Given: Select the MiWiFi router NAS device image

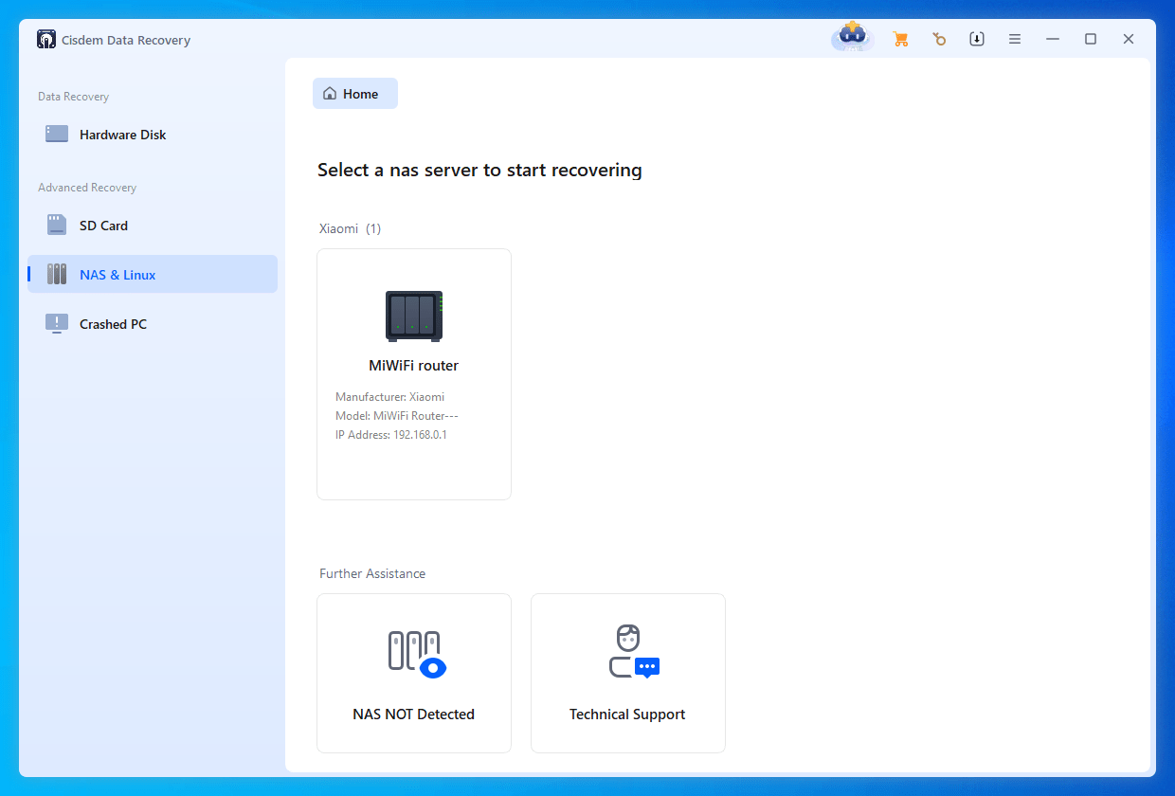Looking at the screenshot, I should click(x=414, y=316).
